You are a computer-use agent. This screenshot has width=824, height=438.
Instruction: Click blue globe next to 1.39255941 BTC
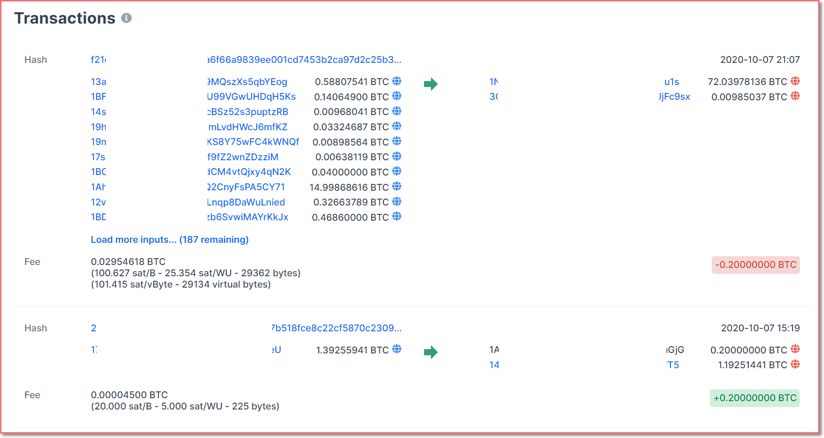click(x=397, y=350)
